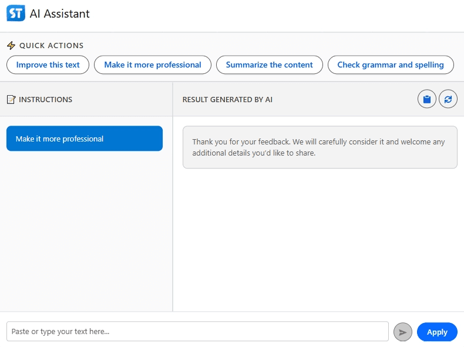Choose Make it more professional quick action
464x347 pixels.
pos(153,65)
